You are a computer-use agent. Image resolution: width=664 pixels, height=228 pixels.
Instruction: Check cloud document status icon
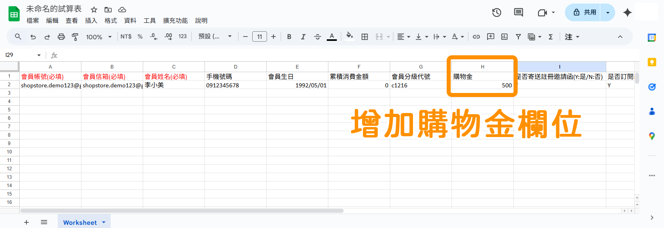click(122, 10)
